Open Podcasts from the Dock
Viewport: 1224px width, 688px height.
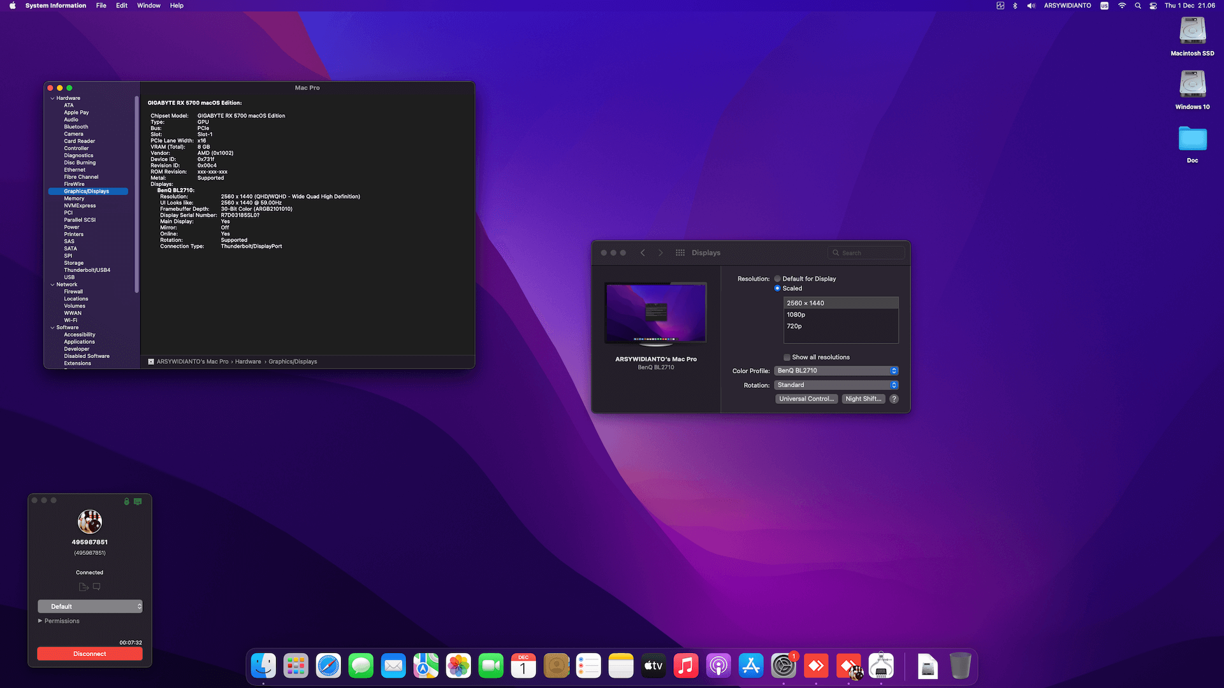(718, 666)
